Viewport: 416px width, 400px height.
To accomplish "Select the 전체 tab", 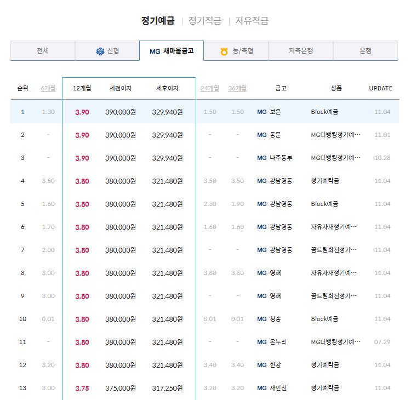I will pyautogui.click(x=43, y=50).
